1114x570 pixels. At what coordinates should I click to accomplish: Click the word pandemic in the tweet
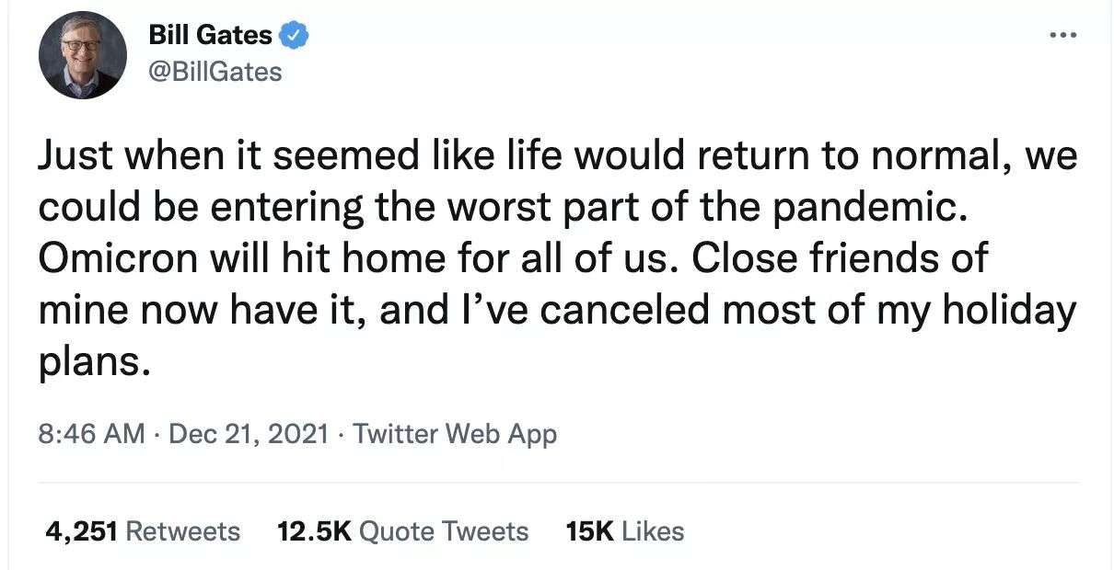tap(867, 209)
